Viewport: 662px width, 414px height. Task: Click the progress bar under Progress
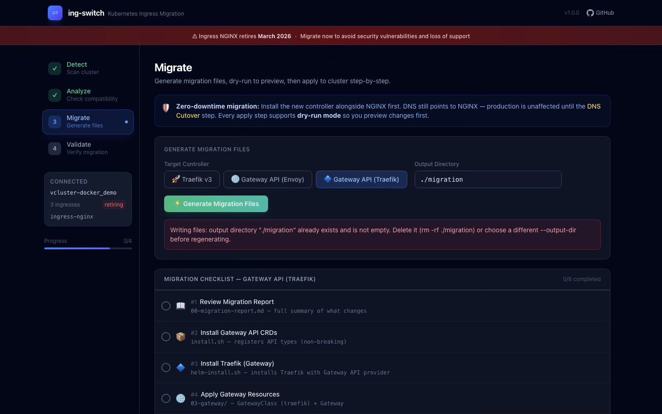[88, 248]
